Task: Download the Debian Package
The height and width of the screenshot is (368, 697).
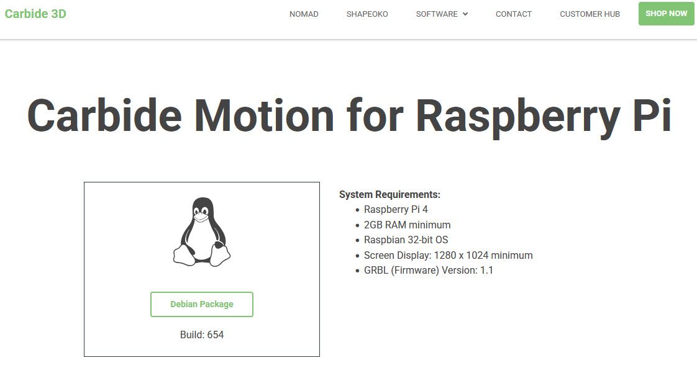Action: pos(202,304)
